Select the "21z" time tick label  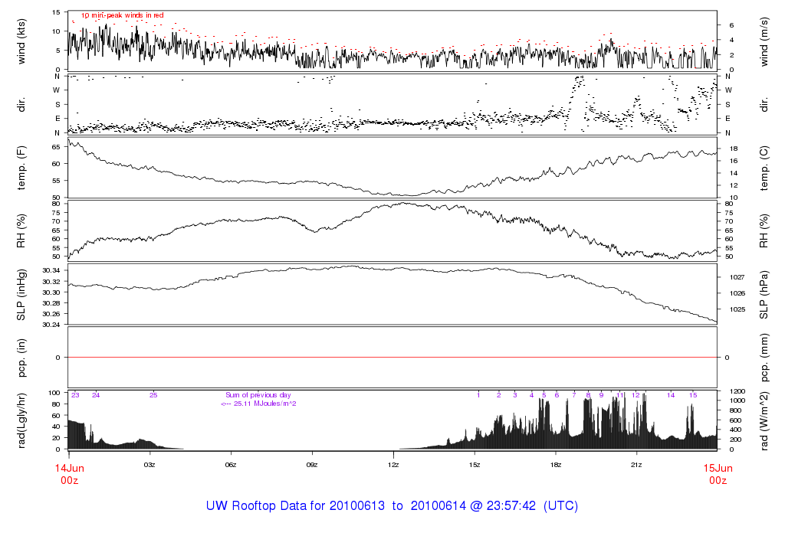[x=636, y=465]
